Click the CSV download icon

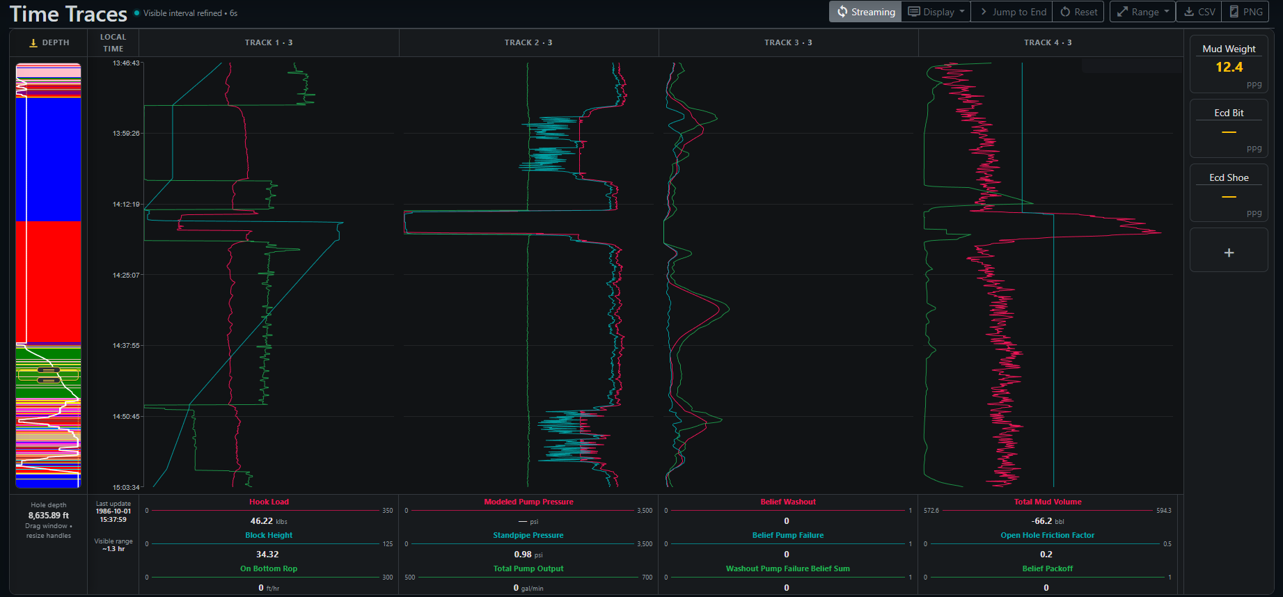tap(1189, 12)
